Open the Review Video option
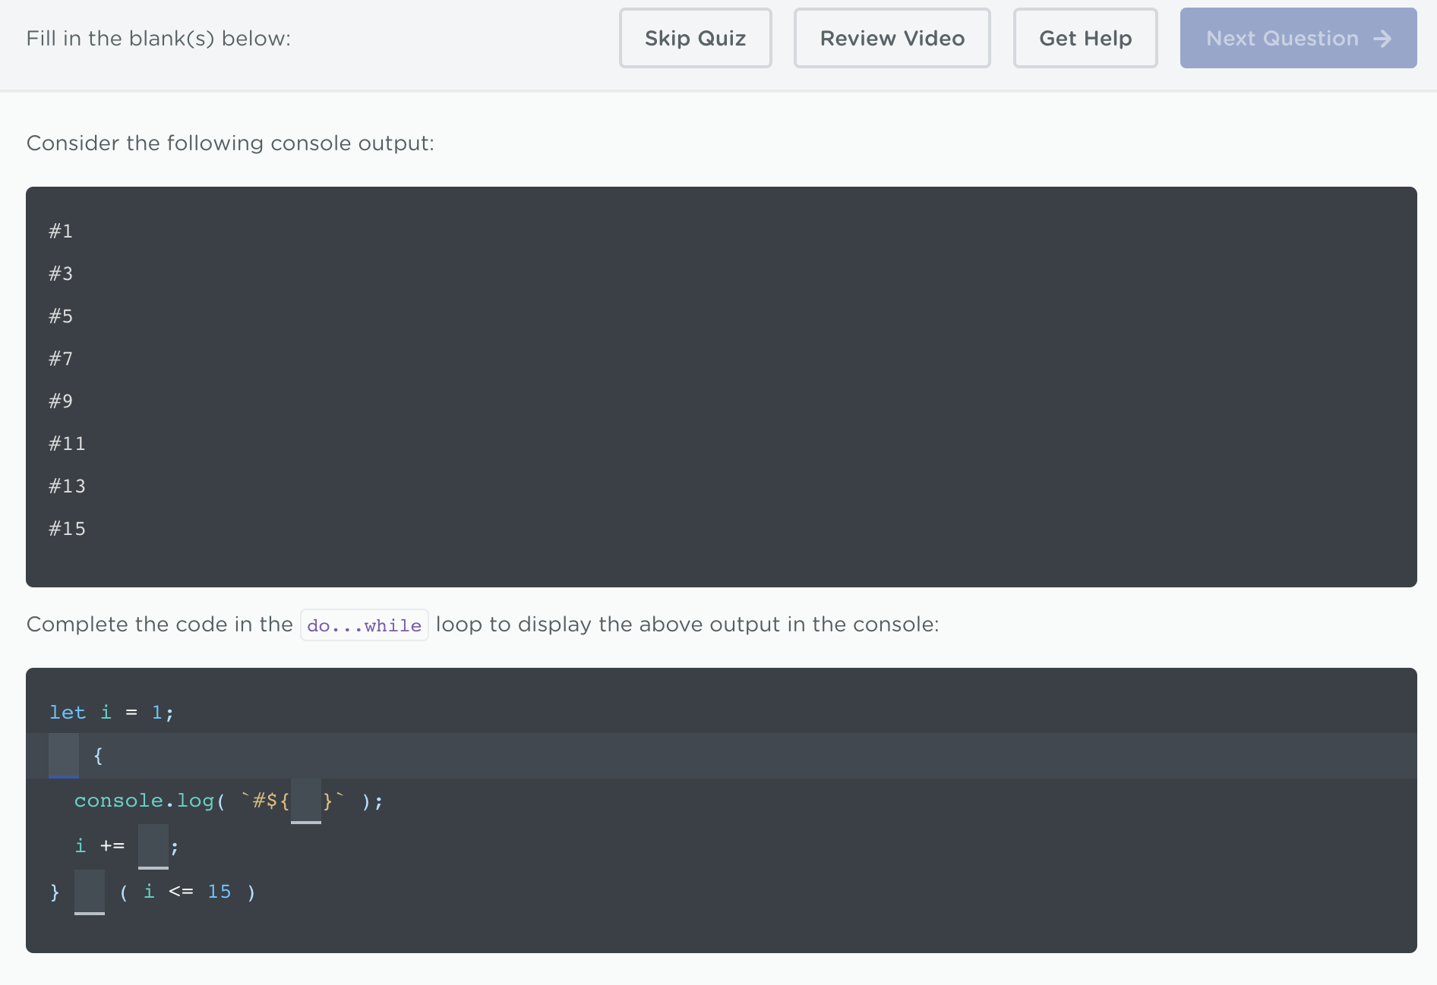This screenshot has height=985, width=1437. click(x=892, y=39)
